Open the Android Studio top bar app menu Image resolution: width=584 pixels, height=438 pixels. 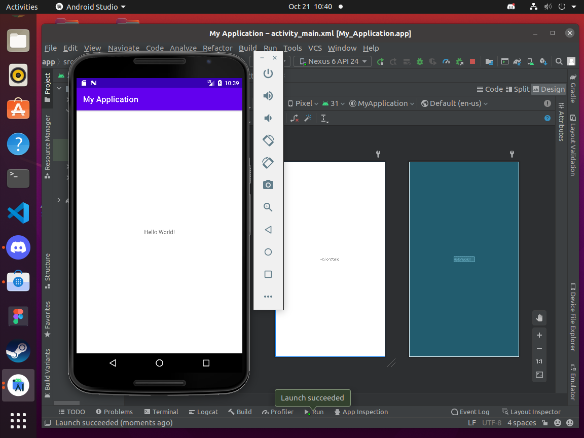pos(91,7)
